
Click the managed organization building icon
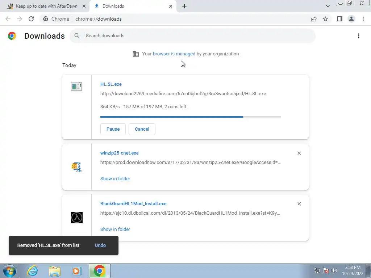136,54
